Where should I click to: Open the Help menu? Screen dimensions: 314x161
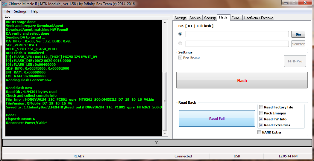pos(34,11)
